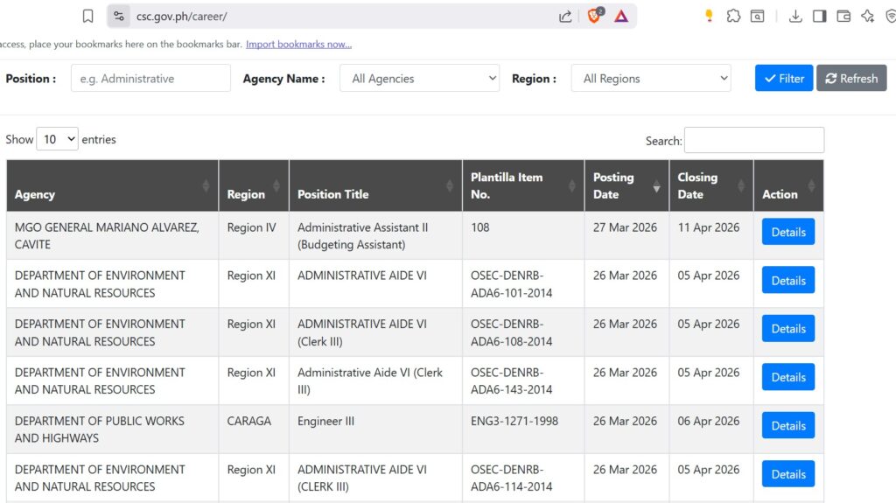The height and width of the screenshot is (503, 896).
Task: Open the Leo AI sparkle icon
Action: (867, 16)
